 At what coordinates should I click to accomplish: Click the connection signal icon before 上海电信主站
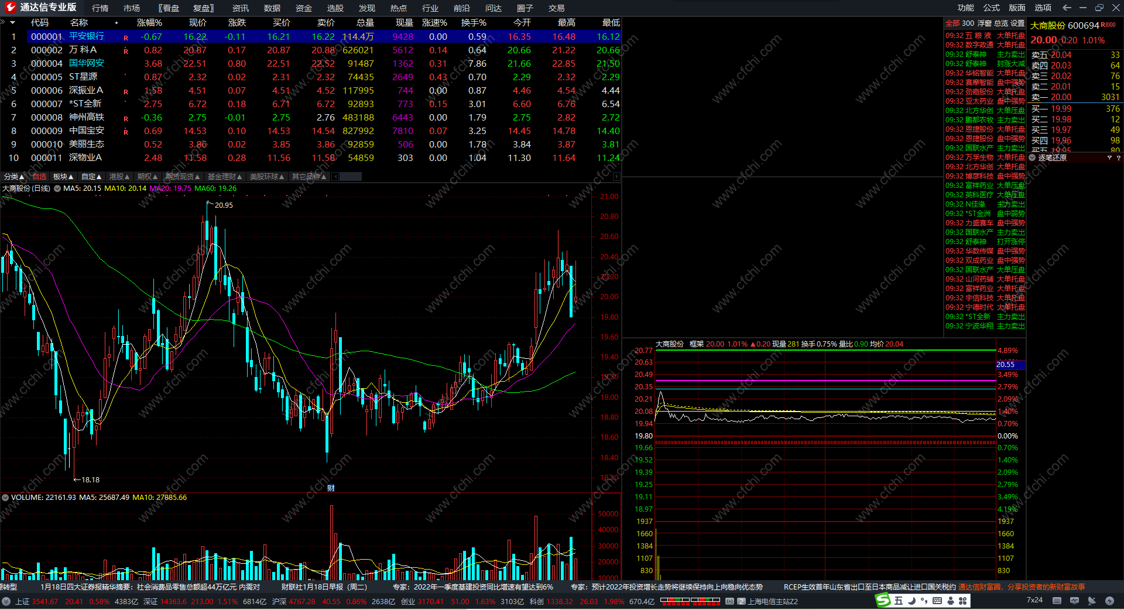pyautogui.click(x=729, y=601)
